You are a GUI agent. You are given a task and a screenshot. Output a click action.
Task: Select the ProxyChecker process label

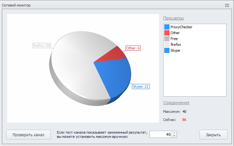(x=181, y=27)
